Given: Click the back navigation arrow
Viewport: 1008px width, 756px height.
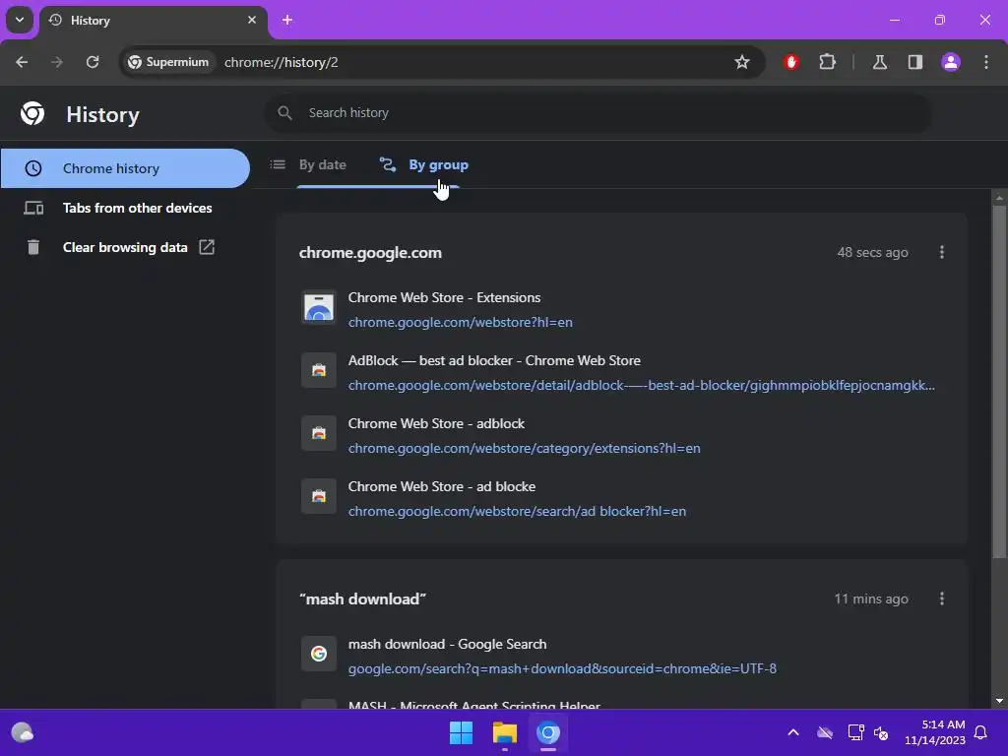Looking at the screenshot, I should click(22, 62).
